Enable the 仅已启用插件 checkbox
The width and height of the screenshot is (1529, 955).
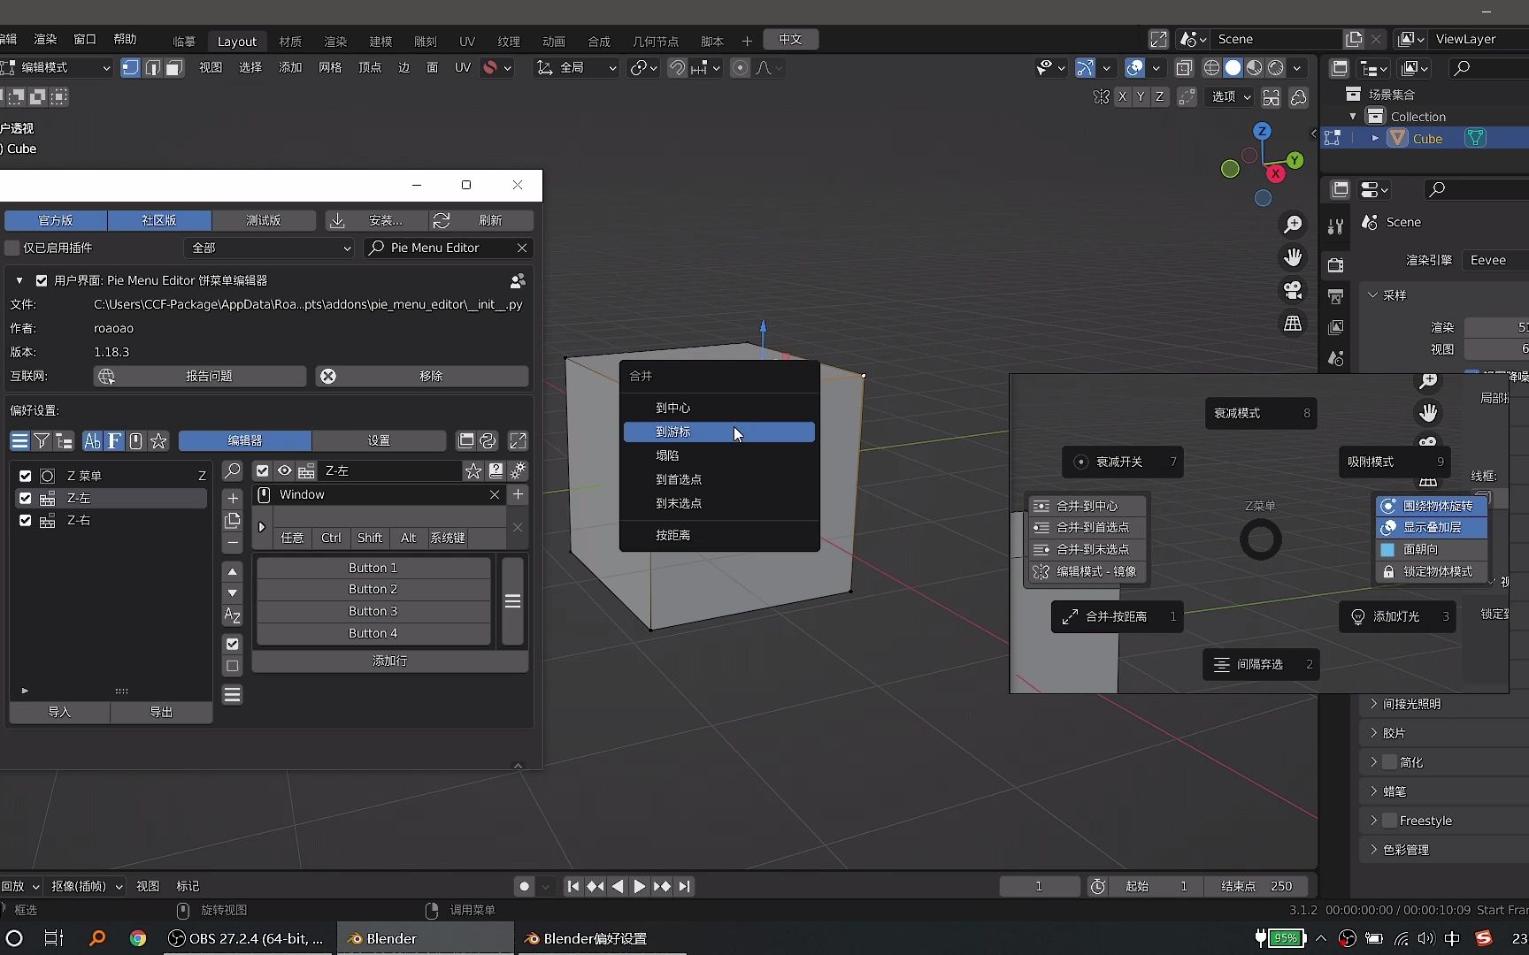[12, 248]
